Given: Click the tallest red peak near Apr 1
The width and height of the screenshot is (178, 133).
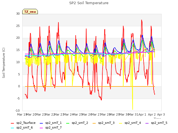Looking at the screenshot, I should pyautogui.click(x=142, y=20).
